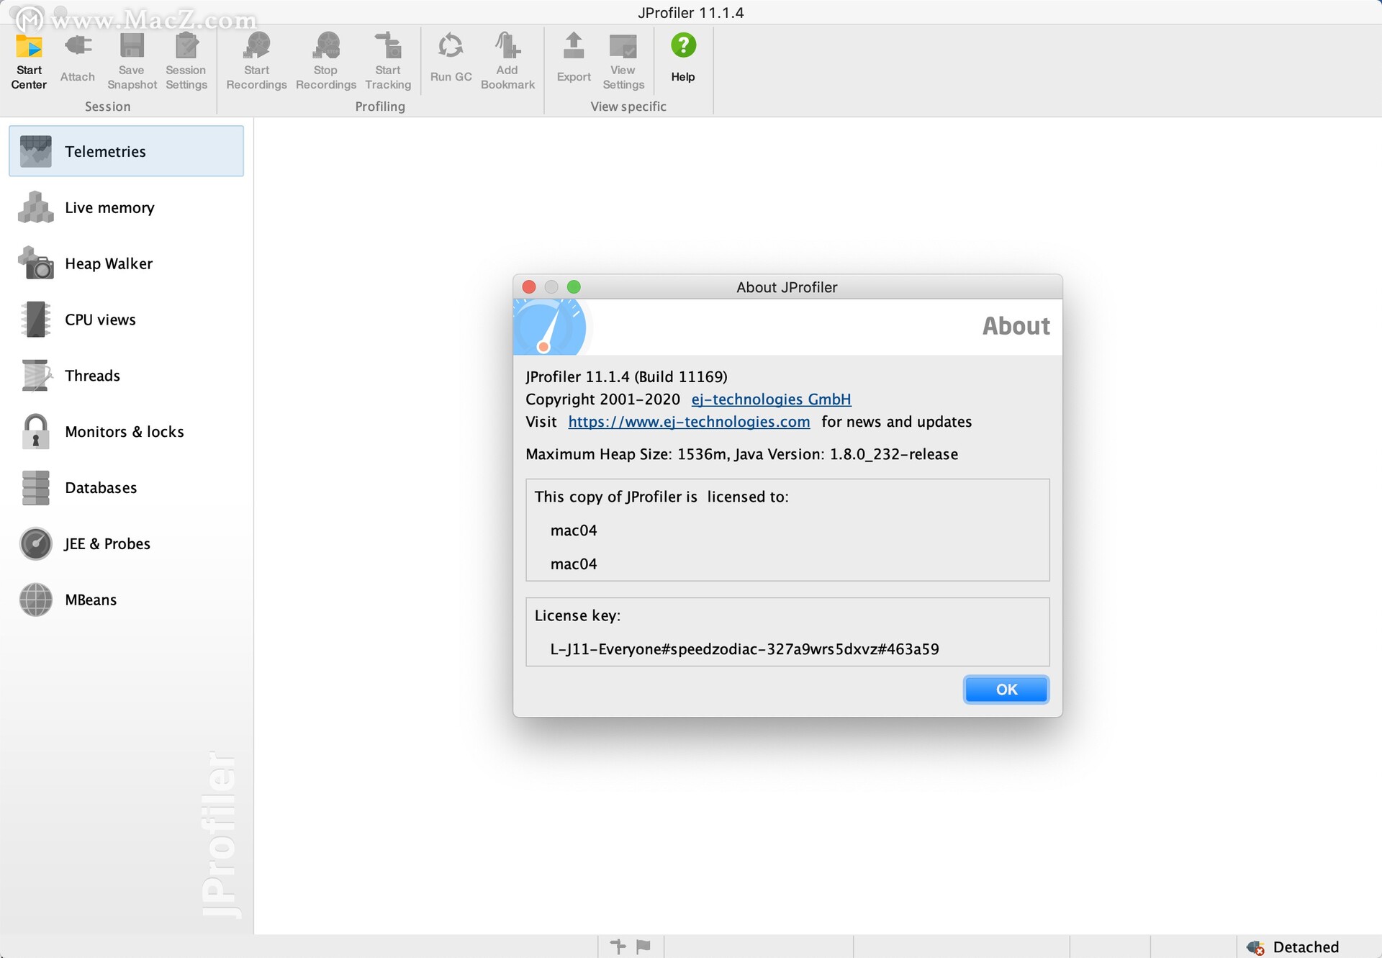Open the Threads section

coord(126,376)
